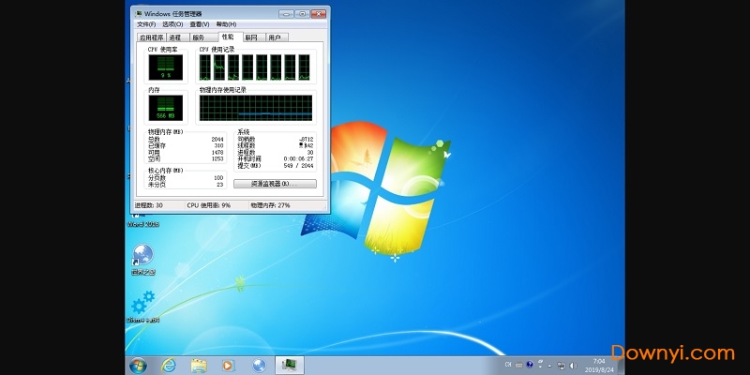
Task: Open the 文件(F) menu in Task Manager
Action: 146,24
